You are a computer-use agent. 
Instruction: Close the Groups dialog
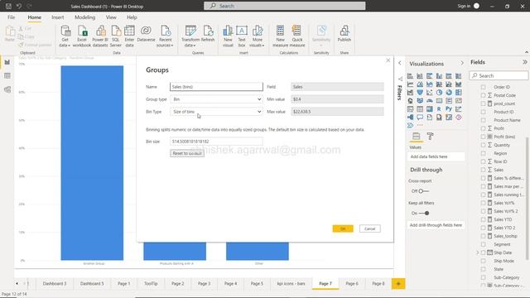coord(388,60)
